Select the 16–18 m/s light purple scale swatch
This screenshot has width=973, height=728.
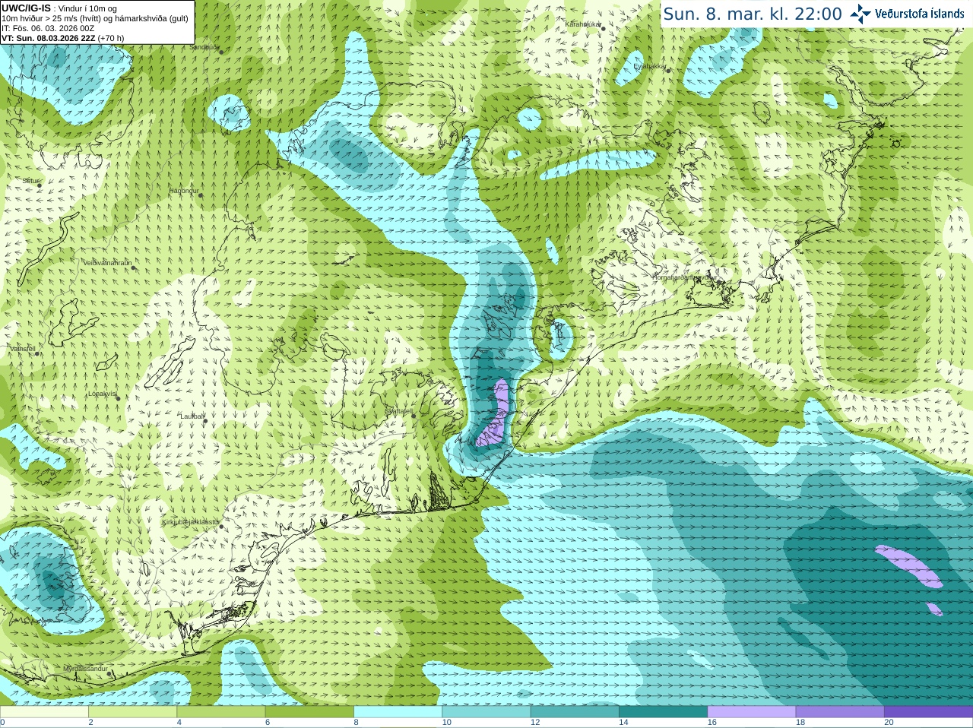coord(752,712)
